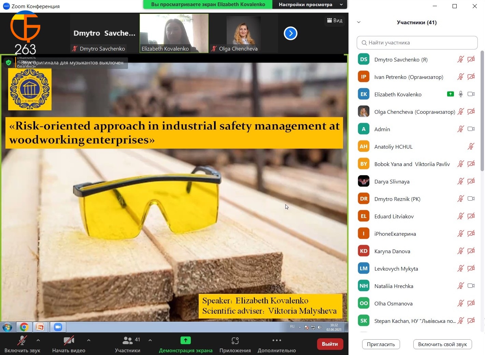Click the muted mic icon for Bobok Yana and Viktoriia Pavliv
The height and width of the screenshot is (355, 485).
coord(460,164)
